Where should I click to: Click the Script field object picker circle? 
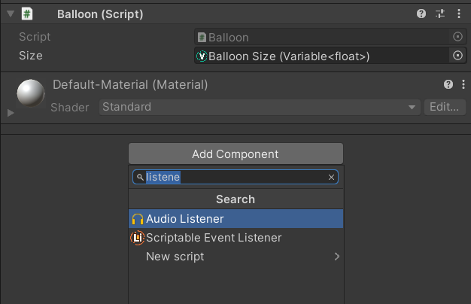pos(457,37)
